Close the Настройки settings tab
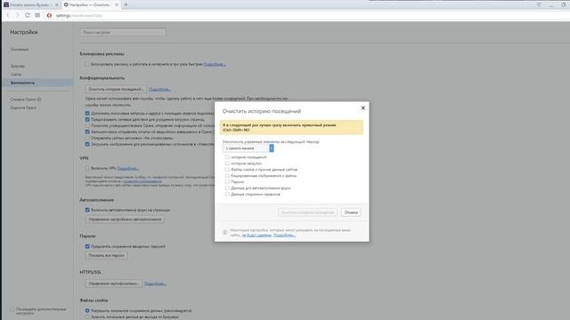The image size is (570, 320). pos(117,5)
